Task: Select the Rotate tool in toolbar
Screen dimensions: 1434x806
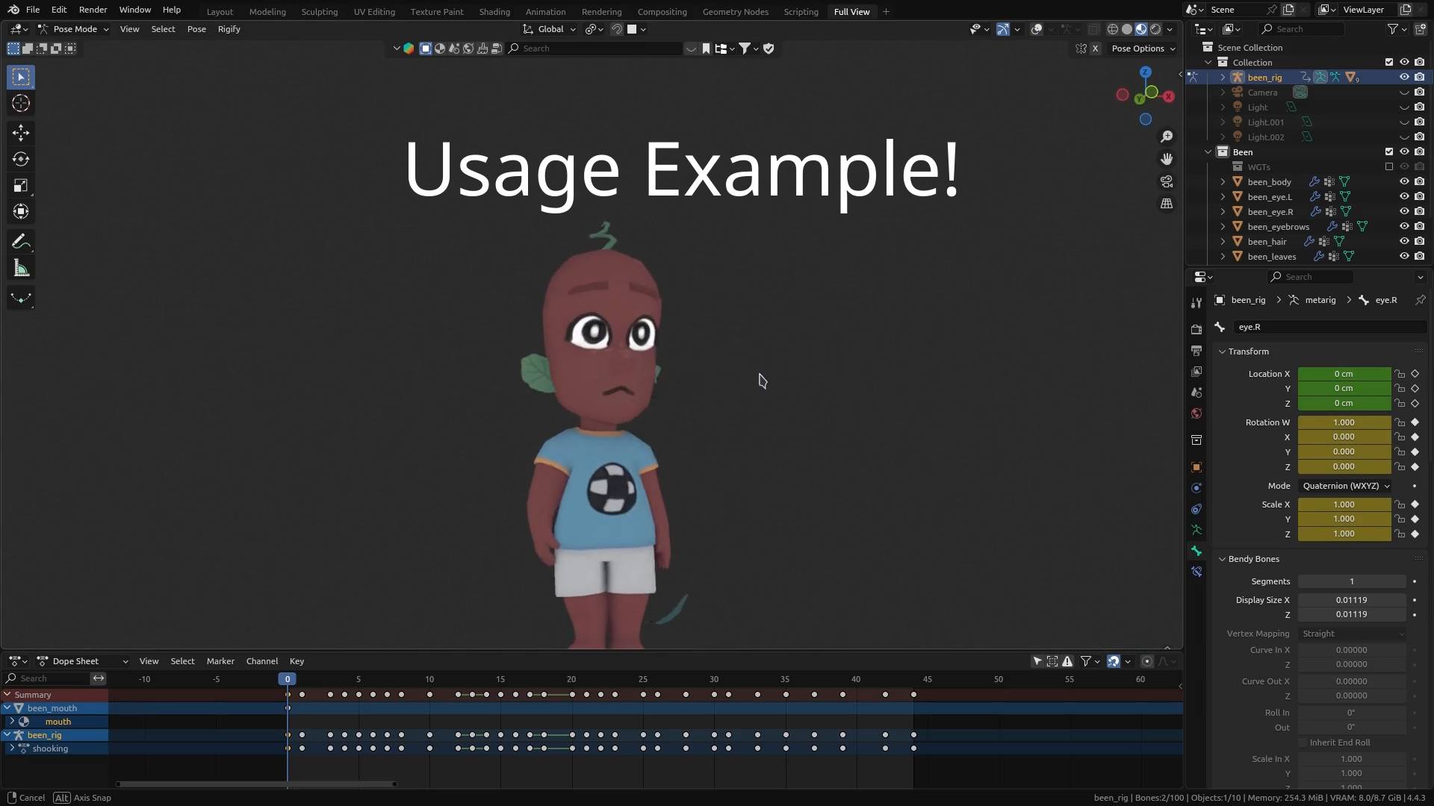Action: point(21,159)
